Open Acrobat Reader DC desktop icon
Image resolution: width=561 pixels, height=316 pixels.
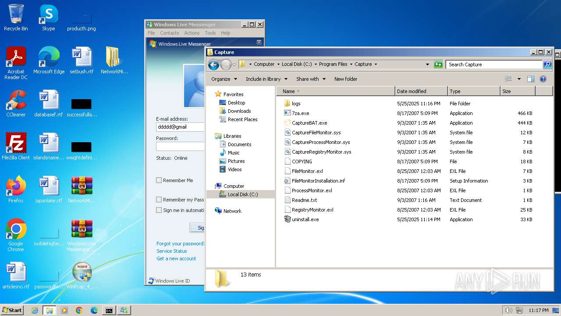[x=16, y=64]
